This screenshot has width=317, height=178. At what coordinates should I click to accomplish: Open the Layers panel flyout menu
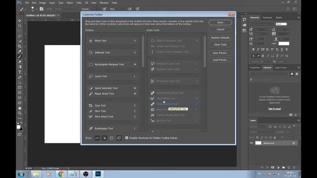click(x=299, y=121)
